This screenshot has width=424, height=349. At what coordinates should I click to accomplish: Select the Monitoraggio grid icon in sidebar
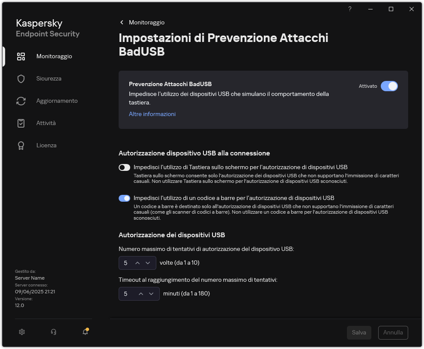(x=21, y=56)
